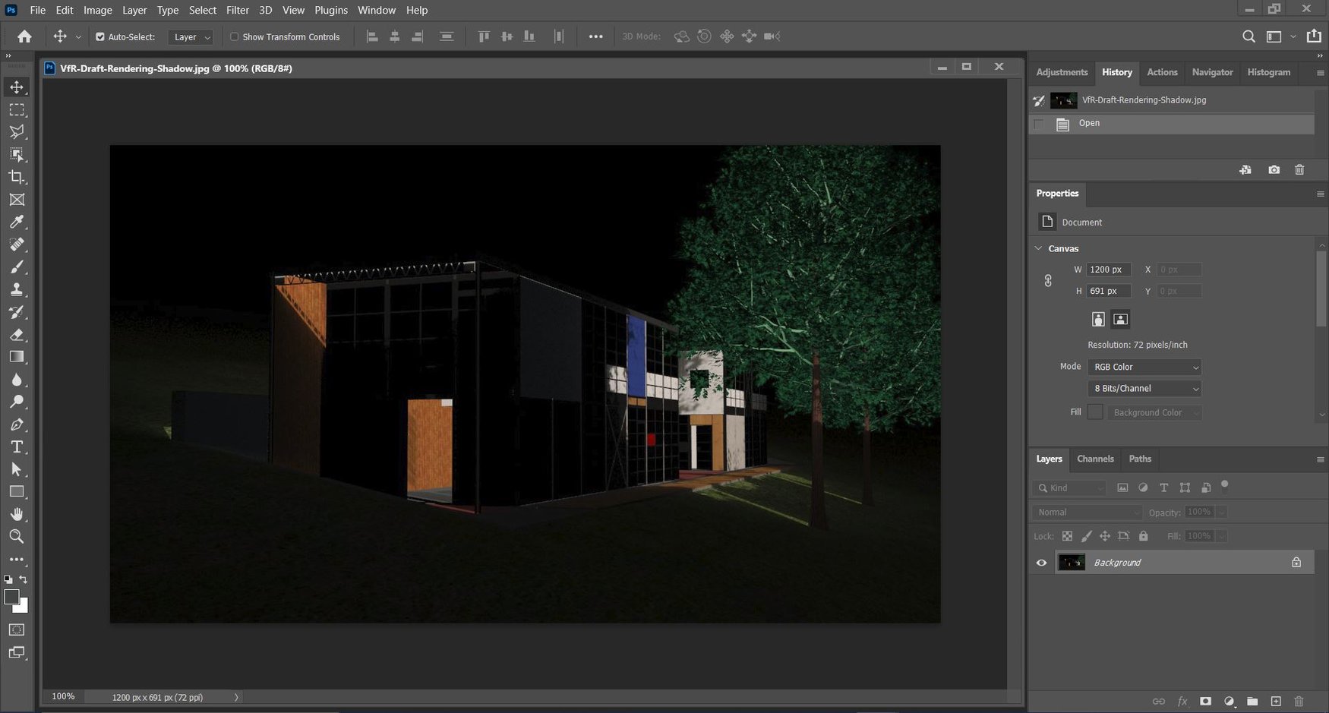Select the Eyedropper tool
The width and height of the screenshot is (1329, 713).
(x=16, y=222)
